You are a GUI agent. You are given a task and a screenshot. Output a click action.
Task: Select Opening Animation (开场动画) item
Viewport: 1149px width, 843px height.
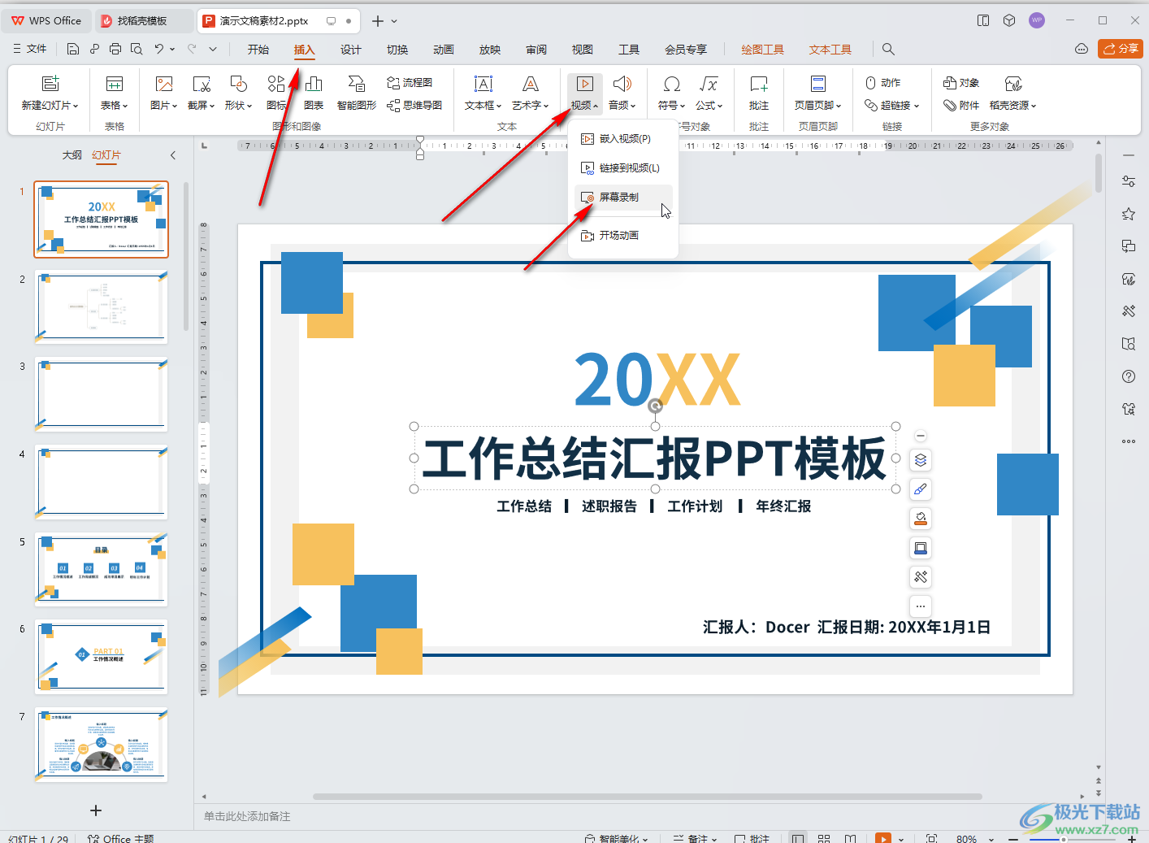[x=623, y=236]
